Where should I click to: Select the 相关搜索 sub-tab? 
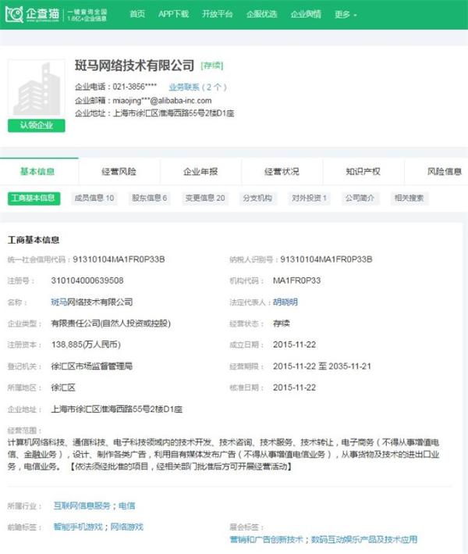click(409, 198)
